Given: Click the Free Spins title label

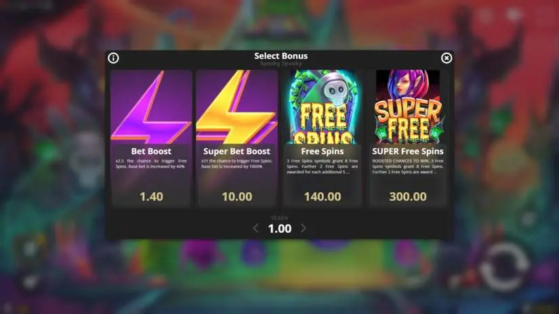Looking at the screenshot, I should tap(323, 152).
